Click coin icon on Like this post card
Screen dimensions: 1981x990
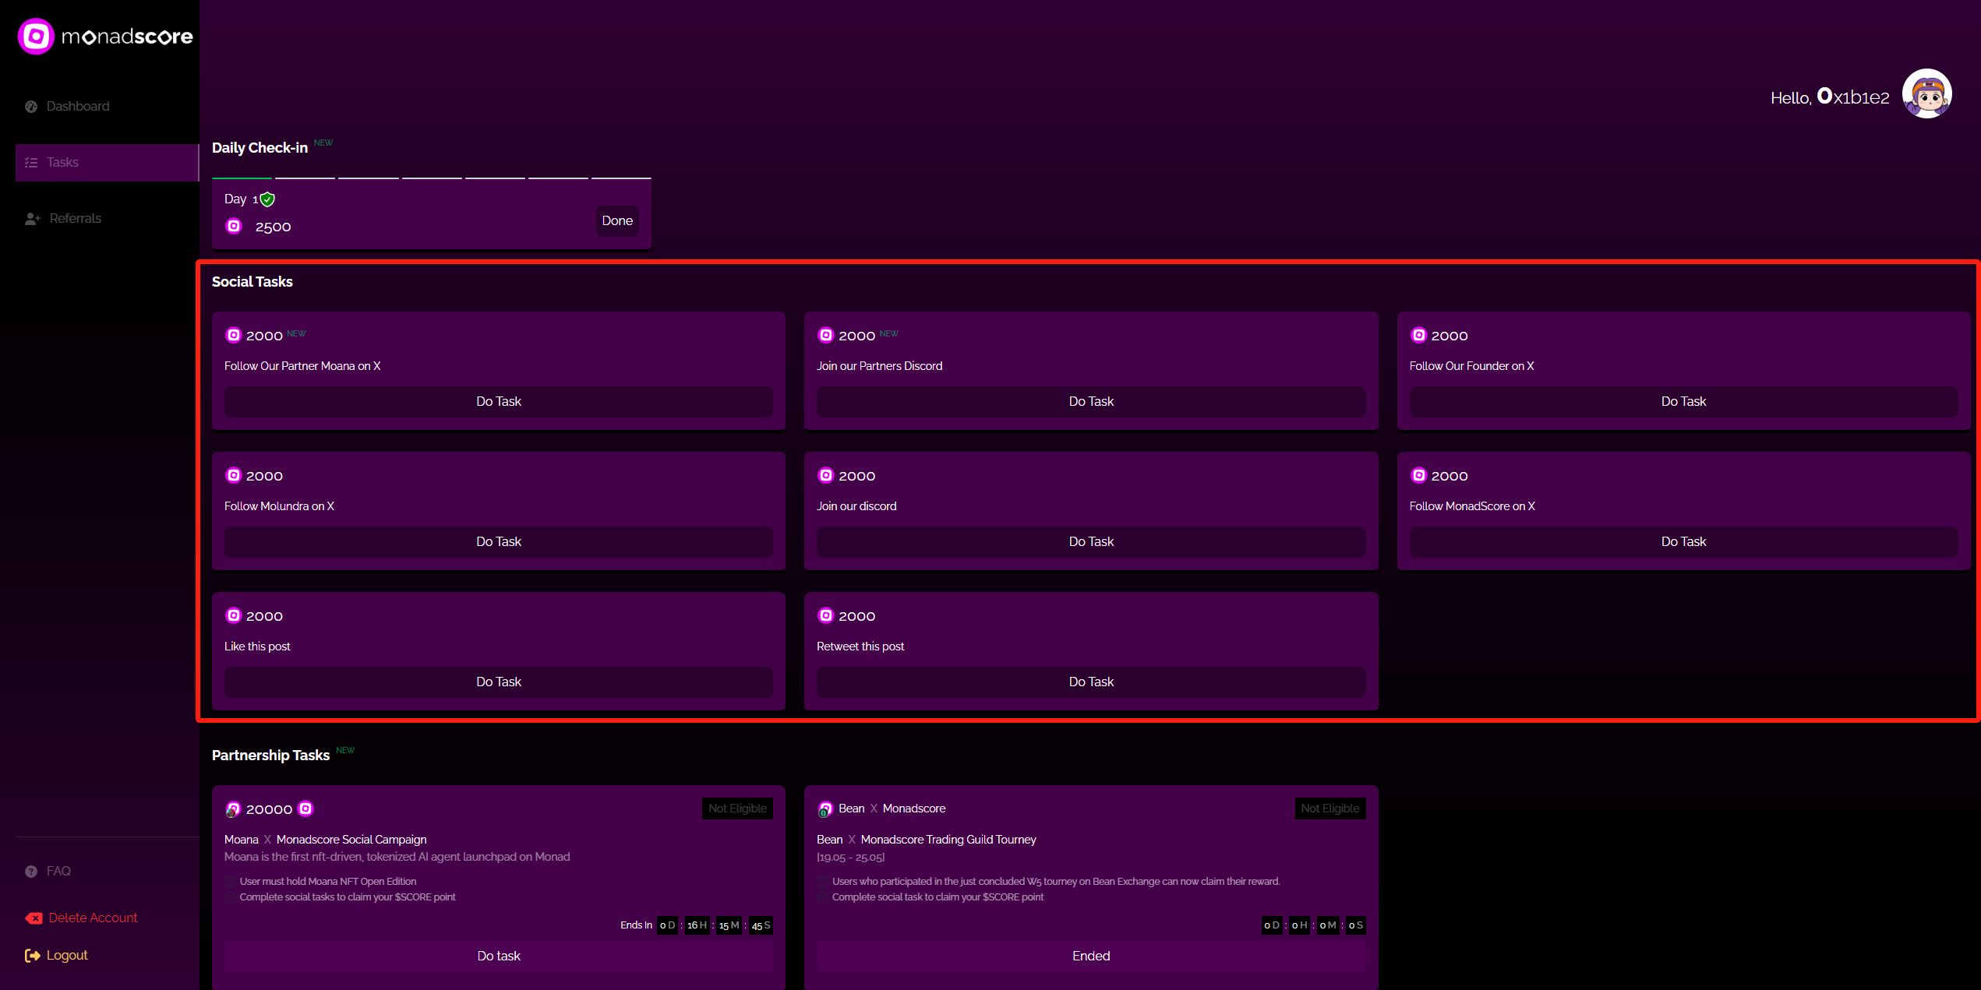(233, 615)
